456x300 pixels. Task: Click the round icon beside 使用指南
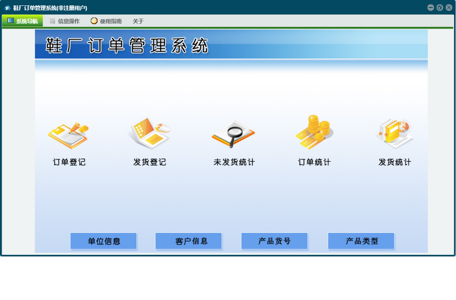tap(94, 21)
